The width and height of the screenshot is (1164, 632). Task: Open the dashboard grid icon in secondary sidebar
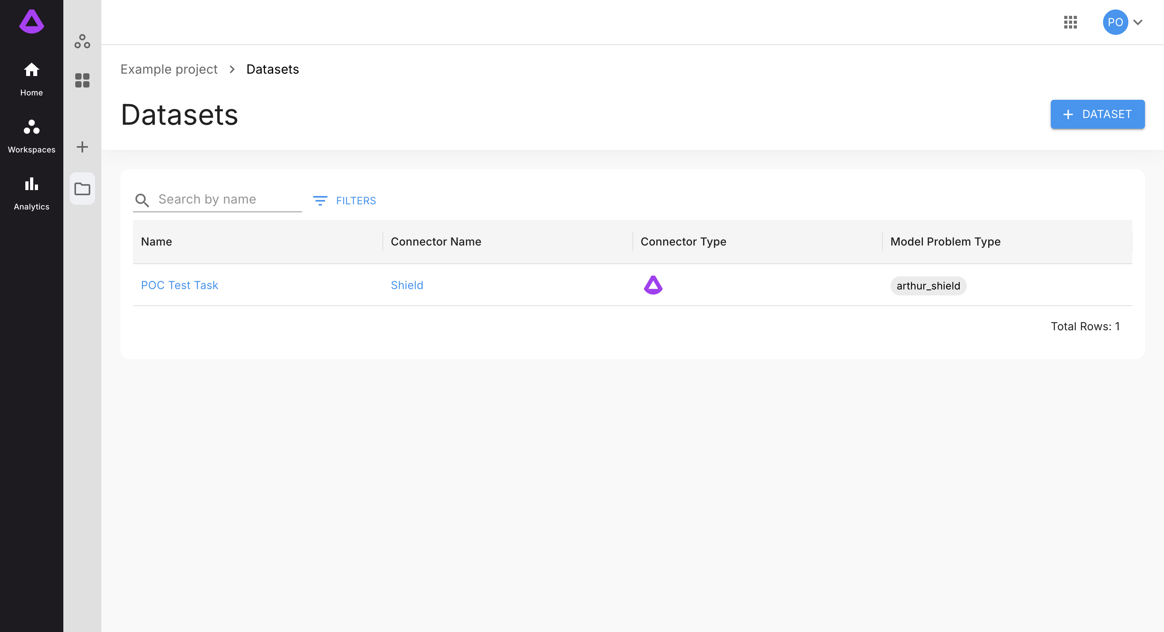(x=82, y=80)
